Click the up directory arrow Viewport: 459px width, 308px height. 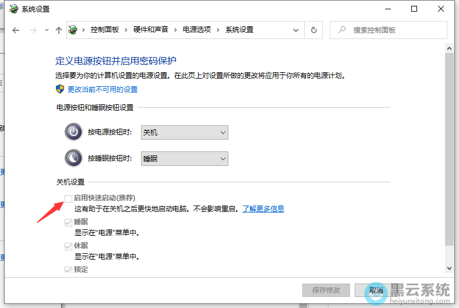click(58, 30)
